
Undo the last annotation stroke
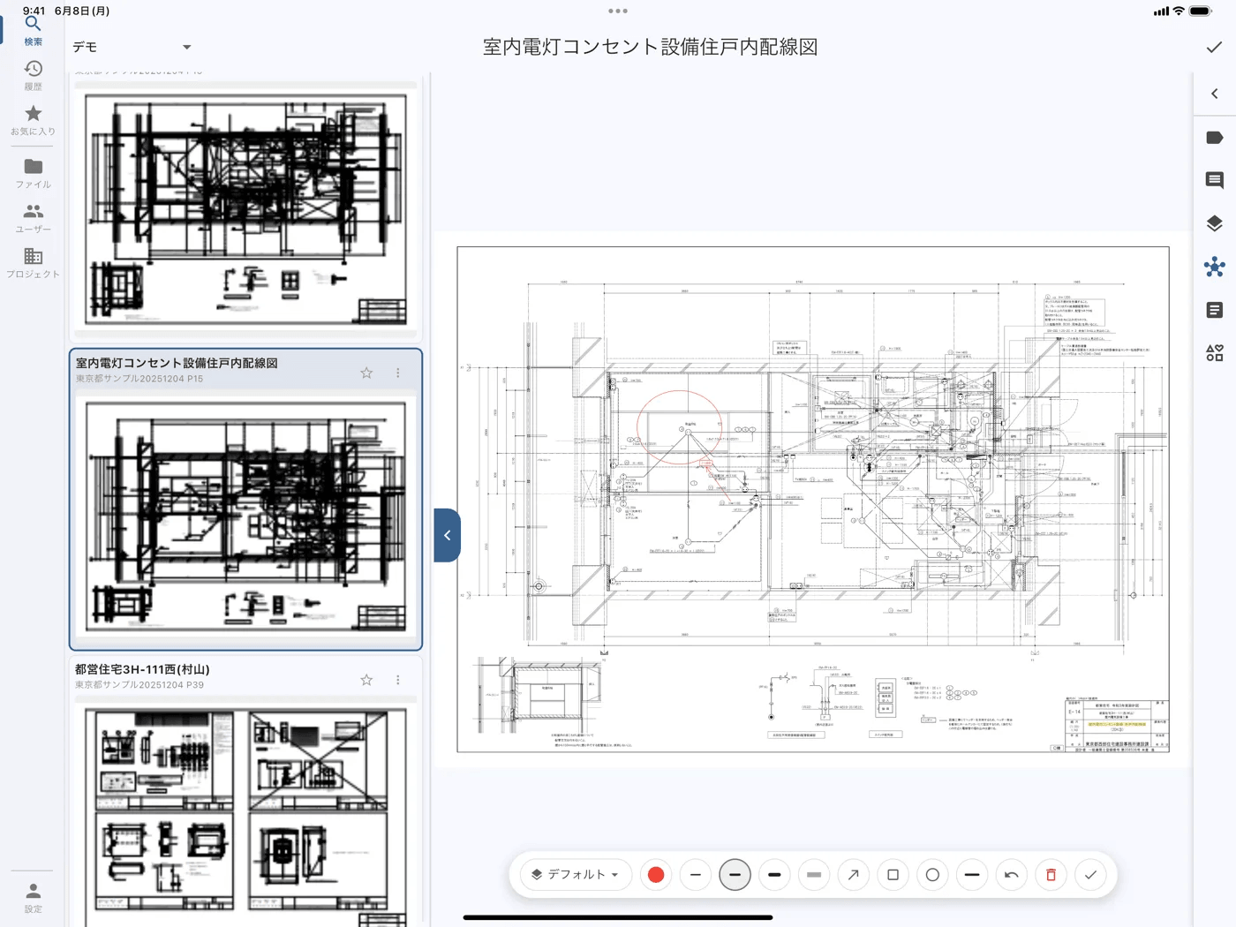(x=1012, y=875)
